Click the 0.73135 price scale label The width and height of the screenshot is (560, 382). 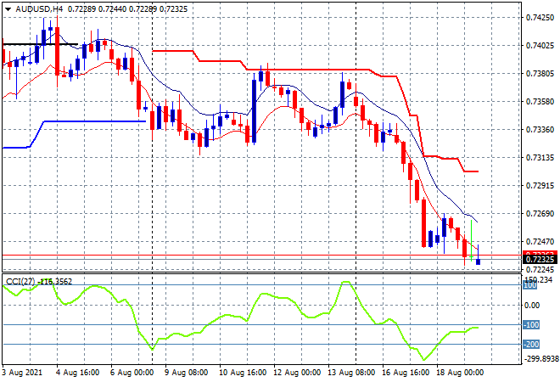pyautogui.click(x=540, y=157)
